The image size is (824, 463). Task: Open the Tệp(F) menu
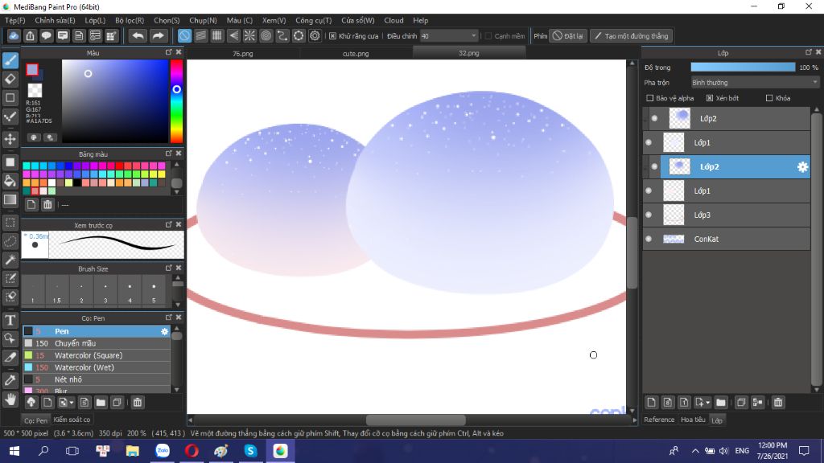[15, 20]
